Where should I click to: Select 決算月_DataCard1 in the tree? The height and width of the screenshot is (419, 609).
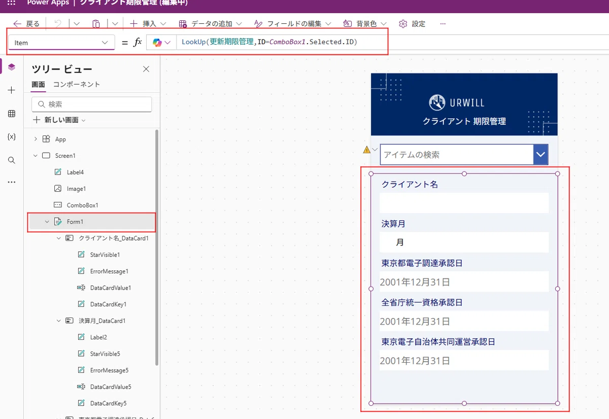coord(101,321)
